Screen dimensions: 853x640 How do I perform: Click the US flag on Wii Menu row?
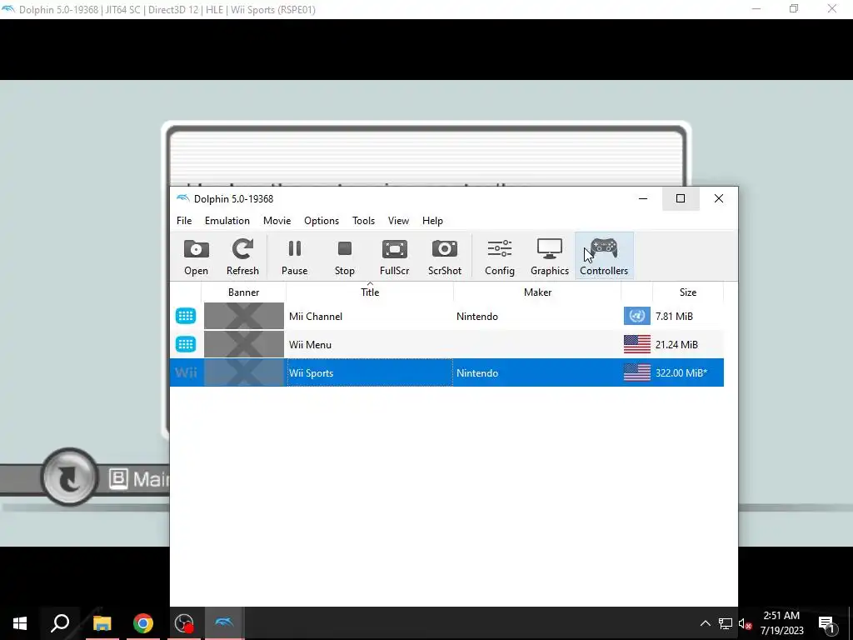click(637, 344)
